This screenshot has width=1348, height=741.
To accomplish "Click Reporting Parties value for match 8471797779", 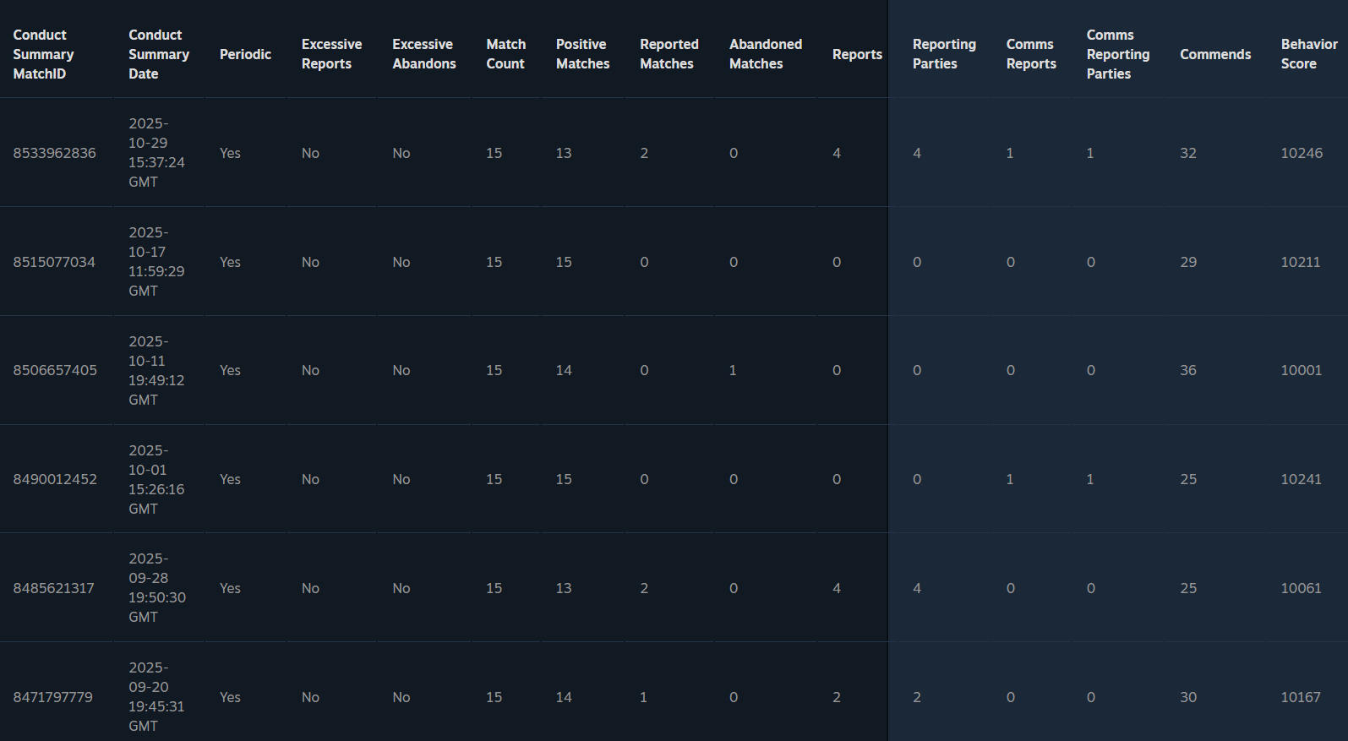I will [917, 697].
